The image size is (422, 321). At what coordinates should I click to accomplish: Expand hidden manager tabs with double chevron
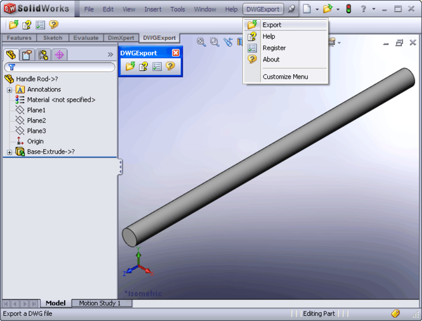tap(110, 55)
